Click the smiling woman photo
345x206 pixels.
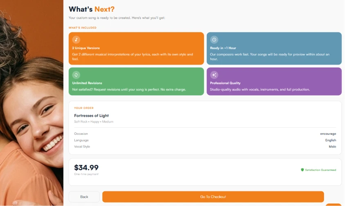[x=32, y=103]
